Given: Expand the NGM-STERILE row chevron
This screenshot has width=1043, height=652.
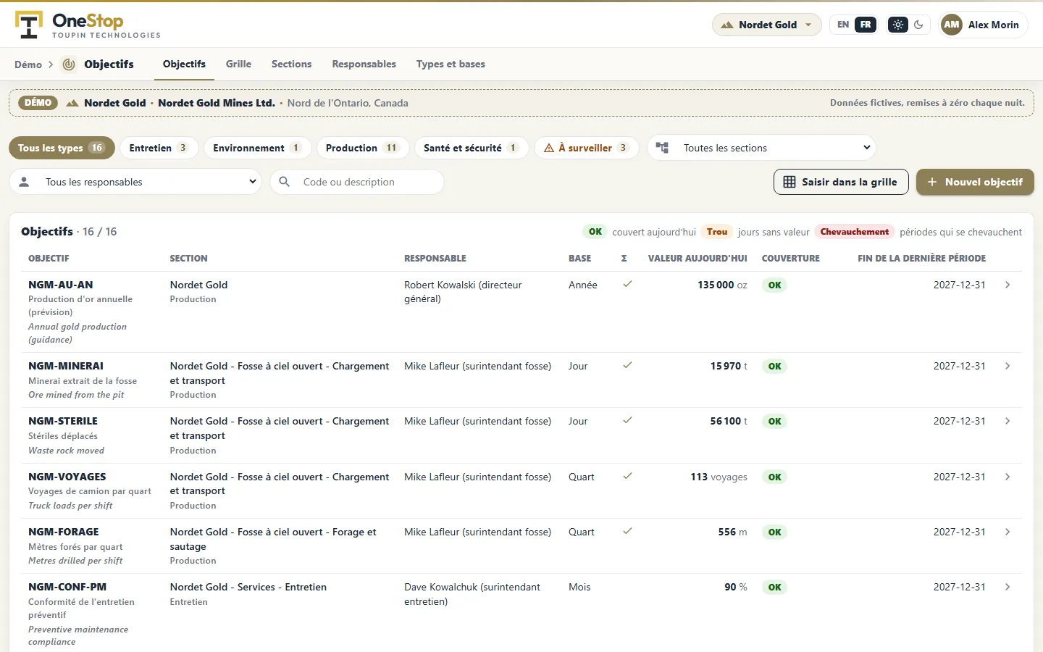Looking at the screenshot, I should point(1008,421).
